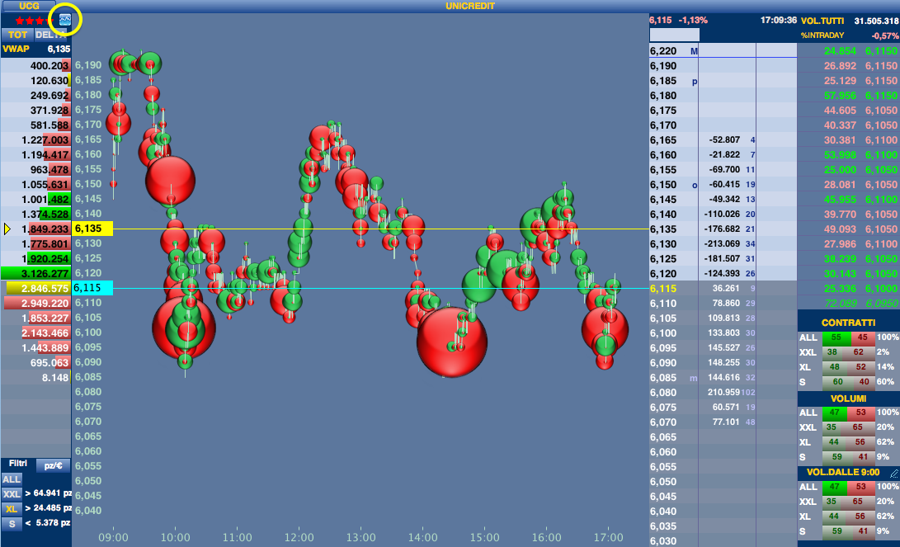
Task: Click the 6,115 yellow ladder price
Action: pos(663,289)
